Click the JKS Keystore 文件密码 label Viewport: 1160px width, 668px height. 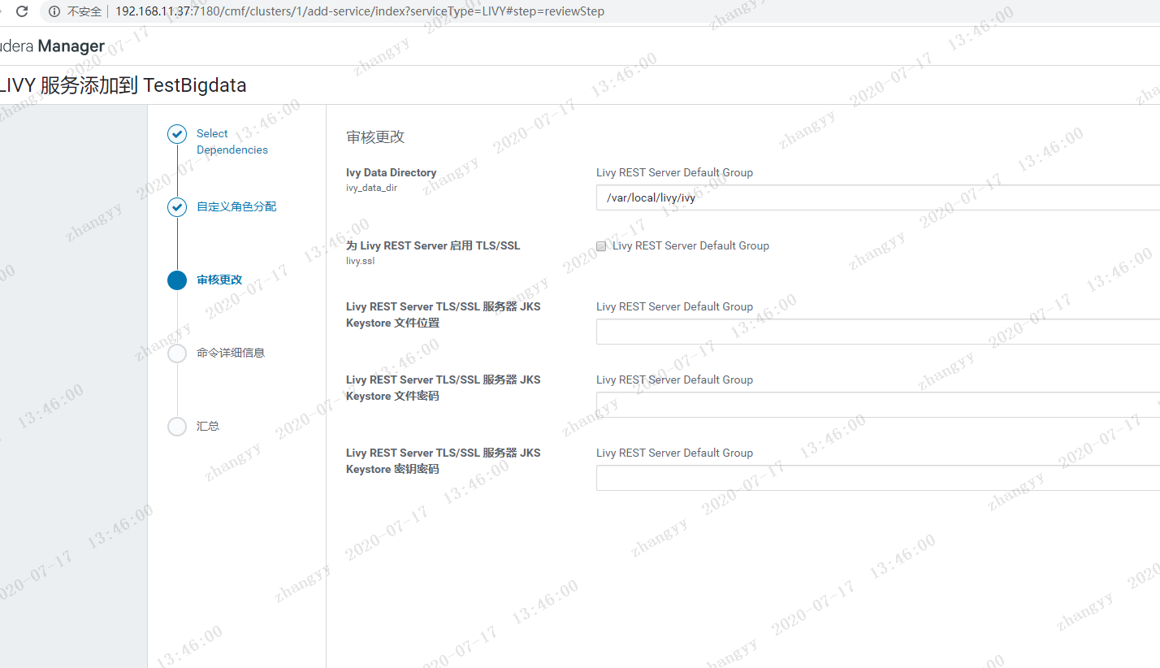click(x=444, y=388)
